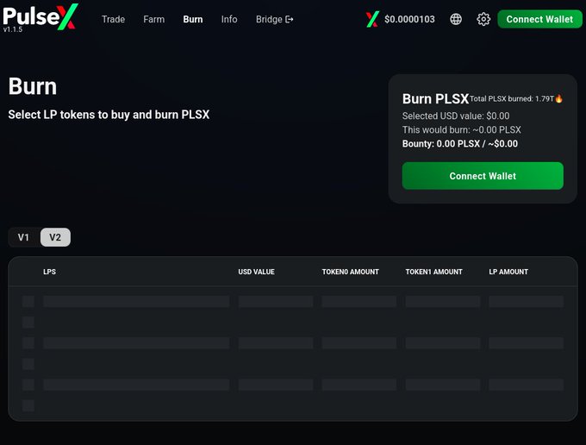Click the $0.0000103 price value

tap(409, 19)
